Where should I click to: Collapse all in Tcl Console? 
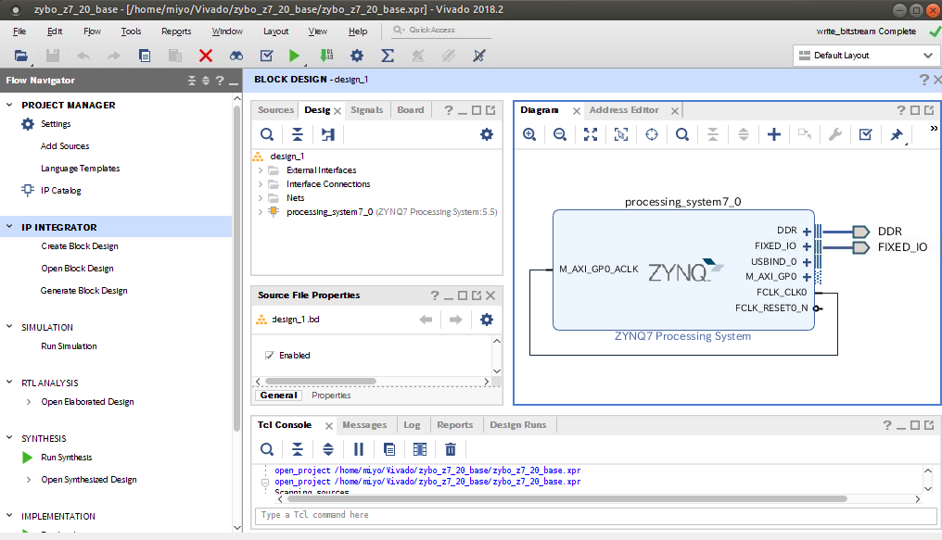click(298, 449)
